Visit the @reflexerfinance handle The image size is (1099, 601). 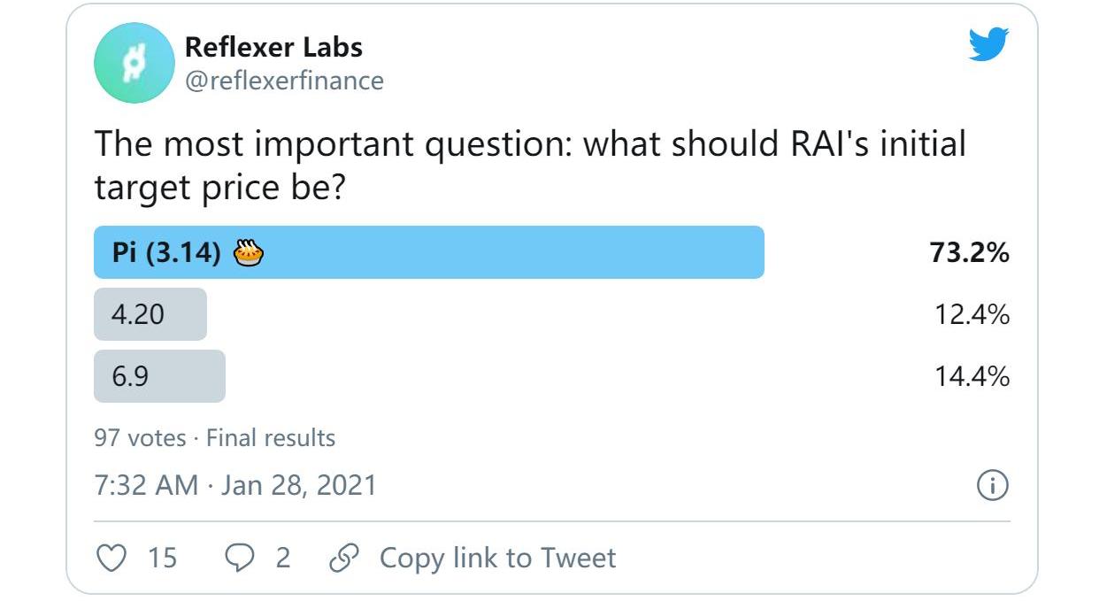point(284,81)
